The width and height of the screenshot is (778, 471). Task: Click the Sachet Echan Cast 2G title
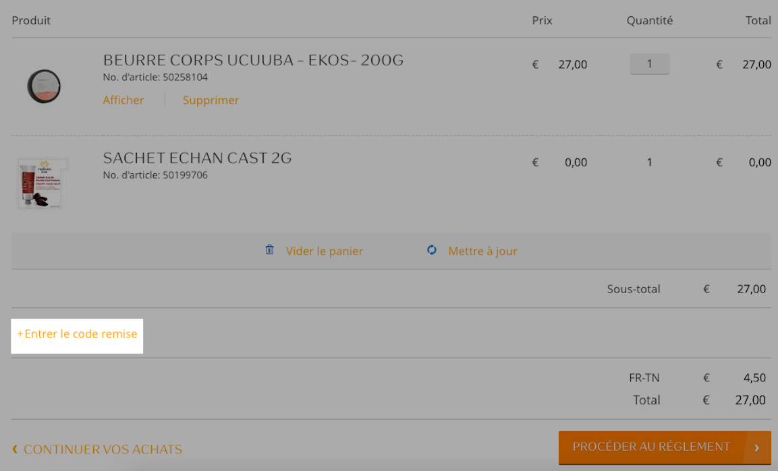[x=197, y=158]
